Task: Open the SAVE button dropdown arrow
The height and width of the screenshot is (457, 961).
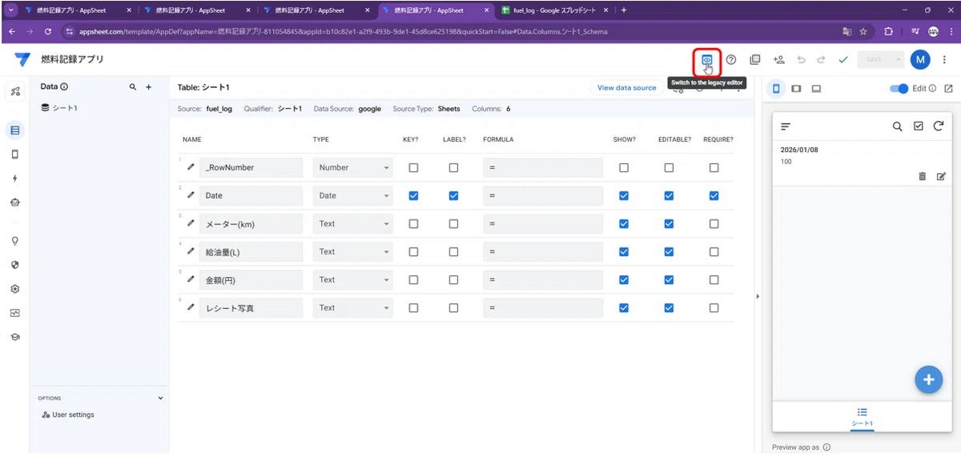Action: [x=899, y=60]
